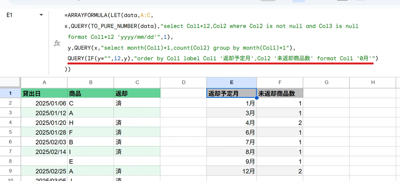Click date cell 2025/02/25
Screen dimensions: 400x181
tap(44, 171)
